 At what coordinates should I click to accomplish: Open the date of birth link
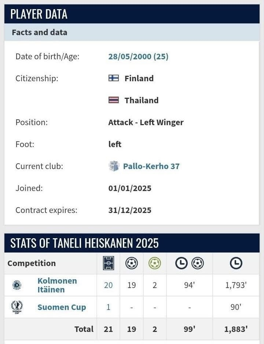(138, 56)
